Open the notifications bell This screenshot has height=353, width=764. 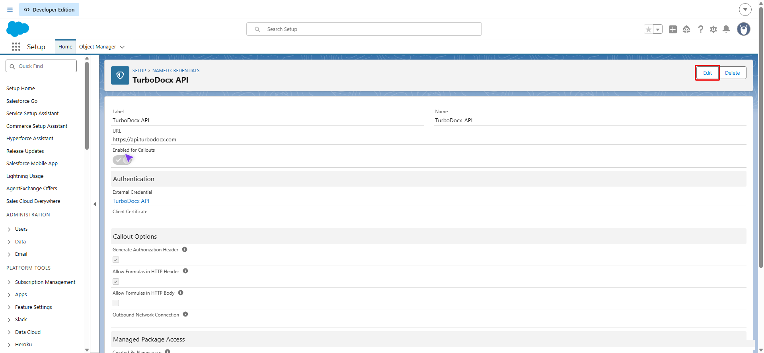point(726,29)
